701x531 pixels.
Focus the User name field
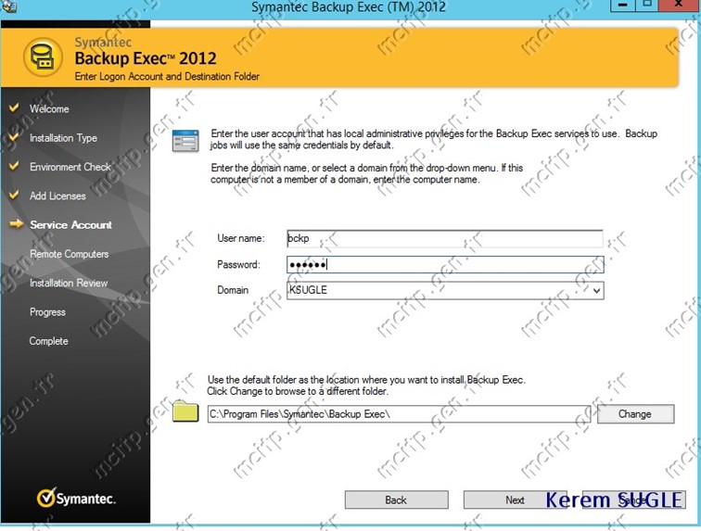click(445, 239)
